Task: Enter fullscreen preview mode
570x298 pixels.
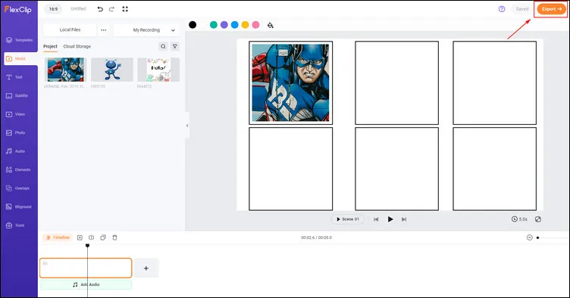Action: click(125, 9)
